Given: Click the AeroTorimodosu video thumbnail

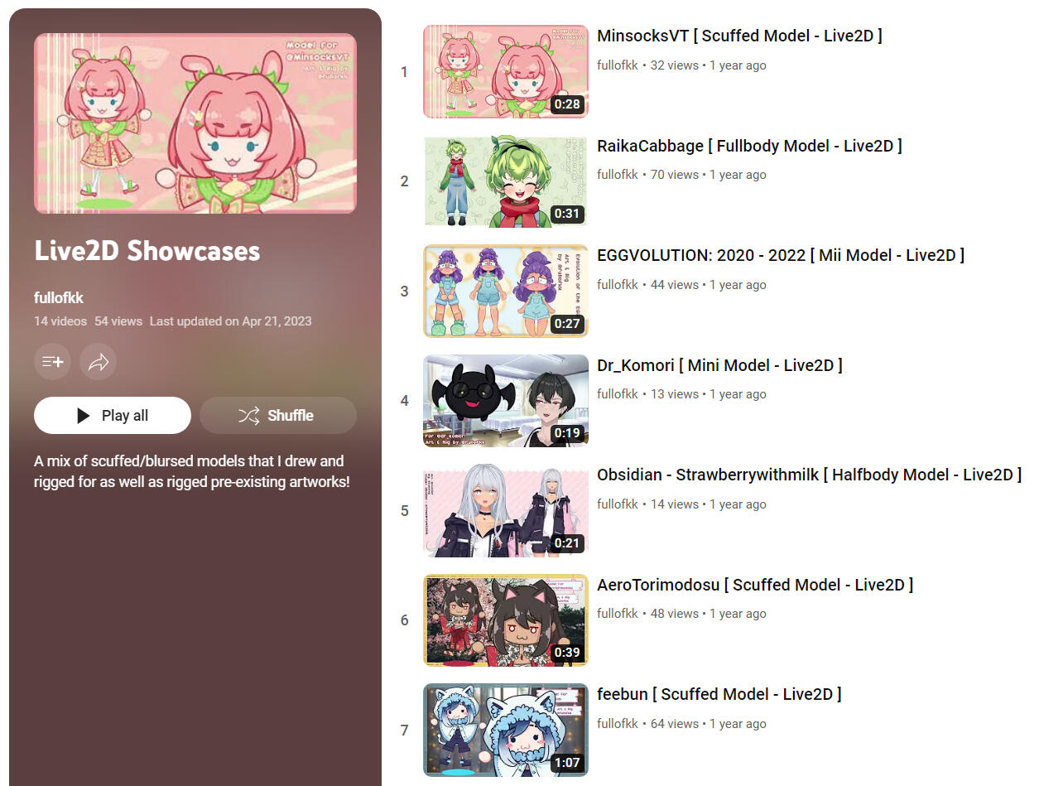Looking at the screenshot, I should click(x=506, y=620).
